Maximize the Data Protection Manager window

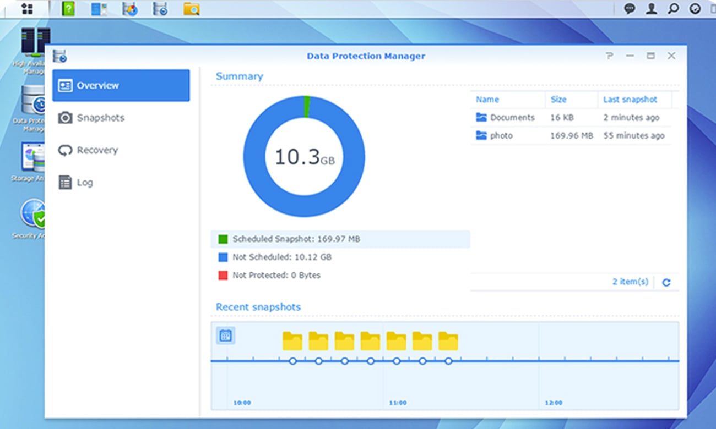[x=650, y=56]
